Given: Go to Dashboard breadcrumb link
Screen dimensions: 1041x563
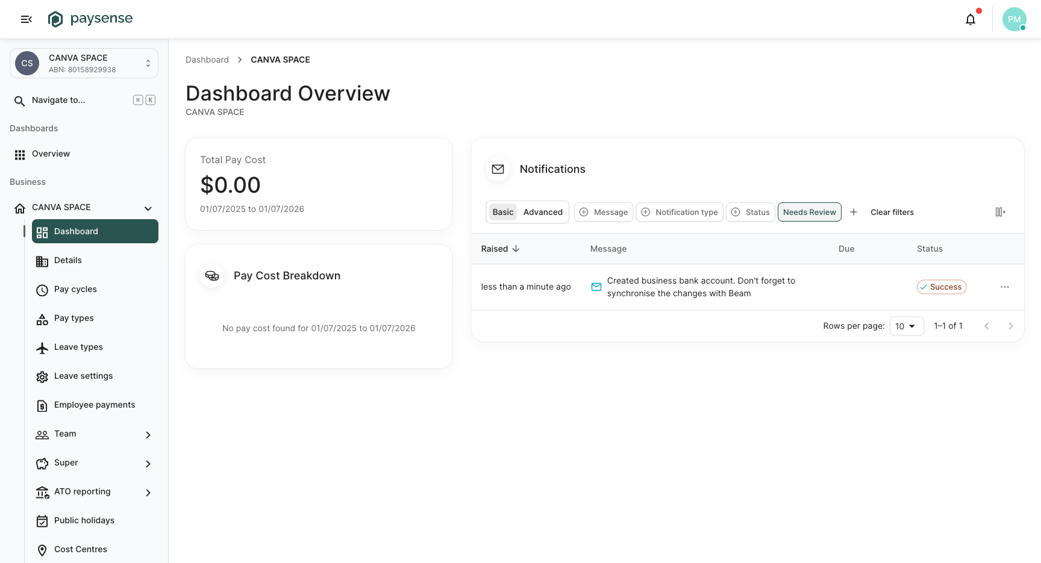Looking at the screenshot, I should 207,60.
